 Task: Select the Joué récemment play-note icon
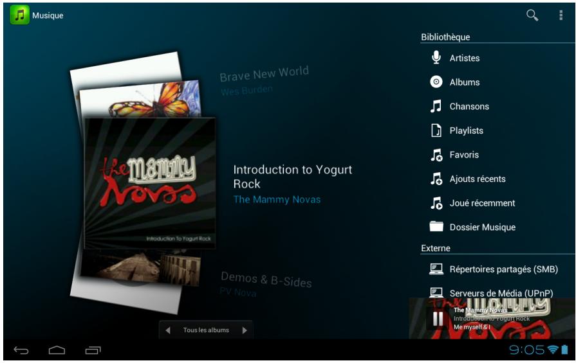pos(436,203)
